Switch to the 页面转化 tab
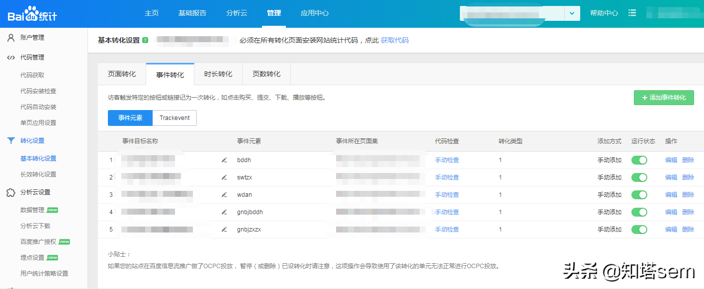The height and width of the screenshot is (289, 704). tap(122, 74)
